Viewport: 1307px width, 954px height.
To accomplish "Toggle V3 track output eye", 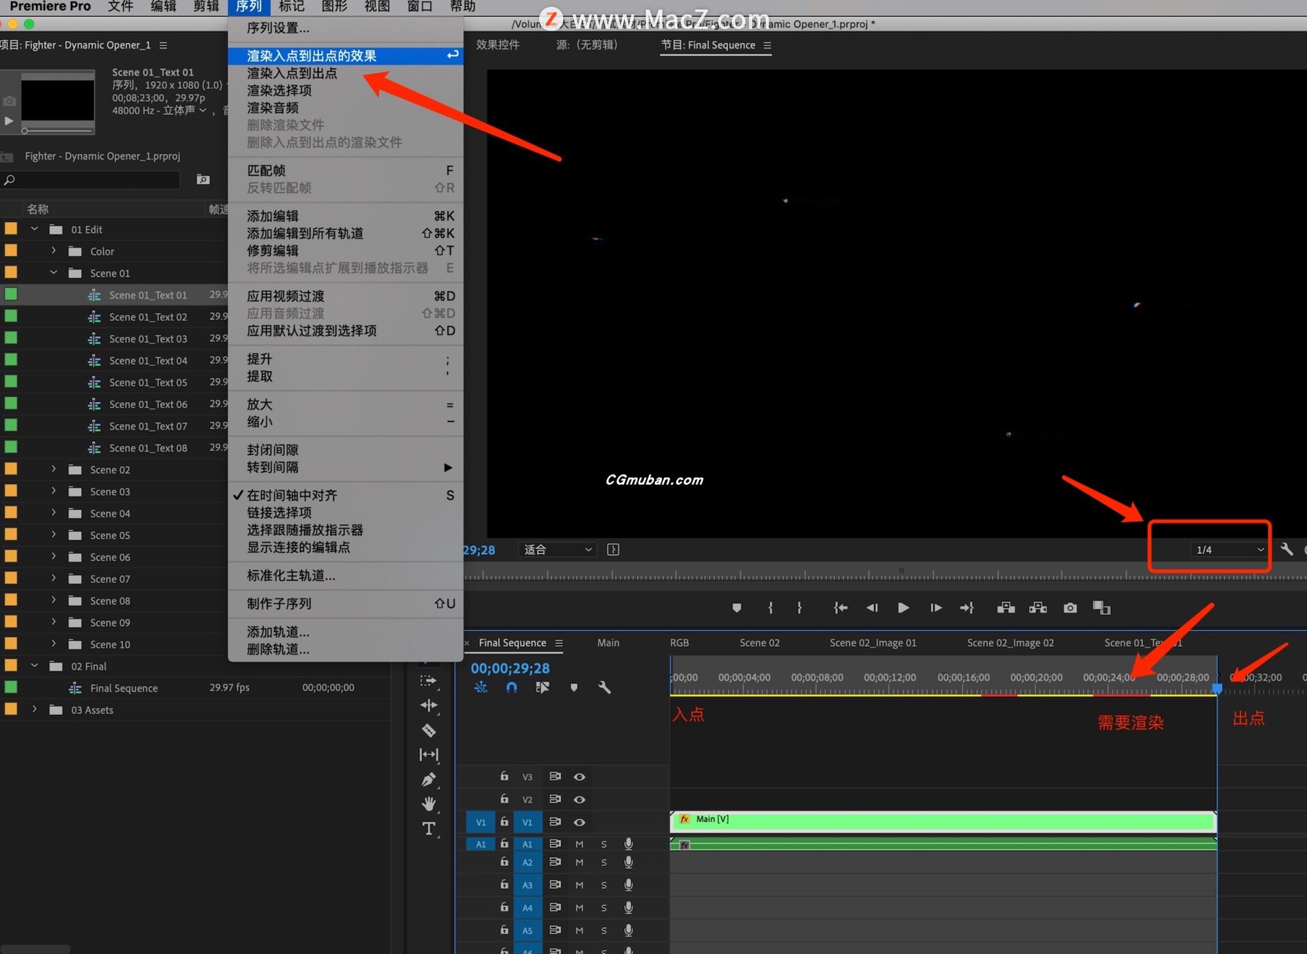I will click(579, 777).
